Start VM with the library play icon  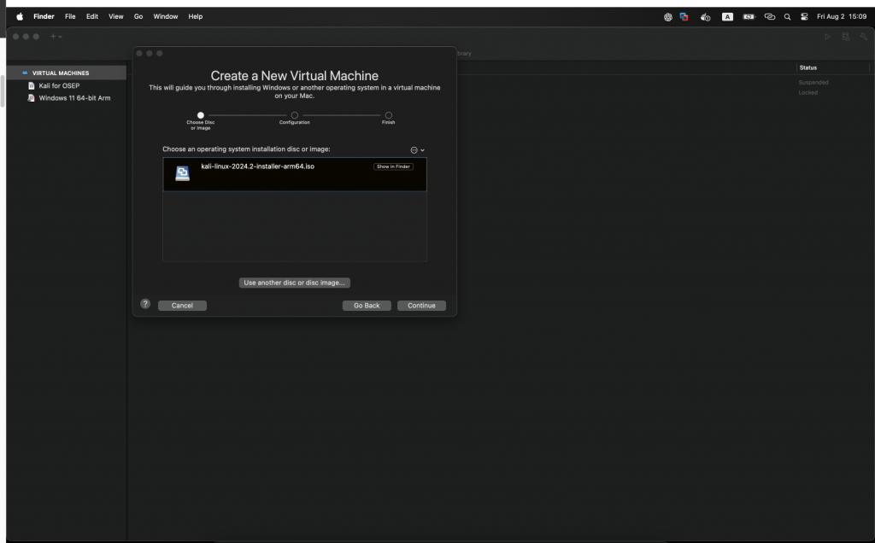(x=827, y=37)
